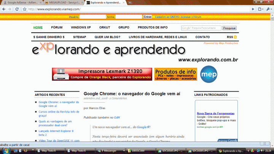The width and height of the screenshot is (274, 154).
Task: Open the wrench settings menu
Action: tap(269, 9)
